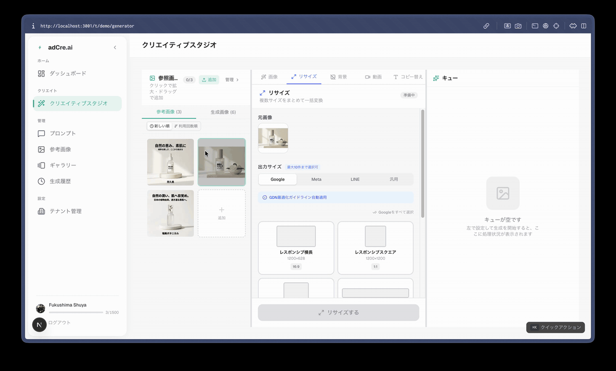Select the Meta output size platform
The image size is (616, 371).
(316, 179)
